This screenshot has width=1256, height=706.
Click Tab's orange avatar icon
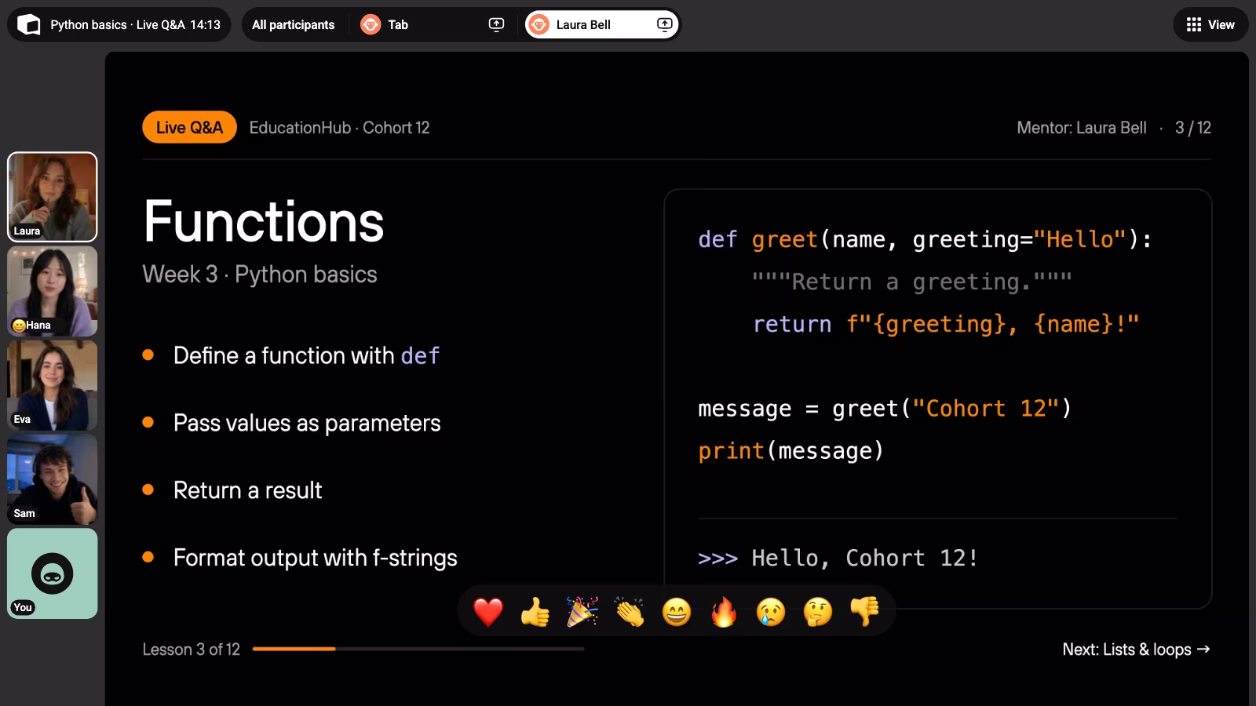click(371, 24)
